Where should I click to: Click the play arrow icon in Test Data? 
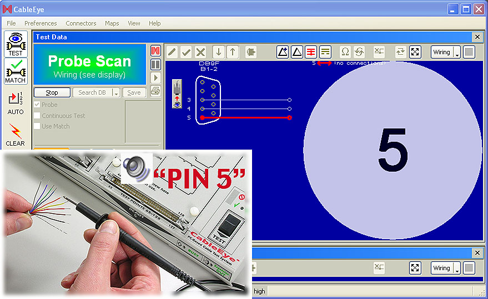[x=155, y=78]
